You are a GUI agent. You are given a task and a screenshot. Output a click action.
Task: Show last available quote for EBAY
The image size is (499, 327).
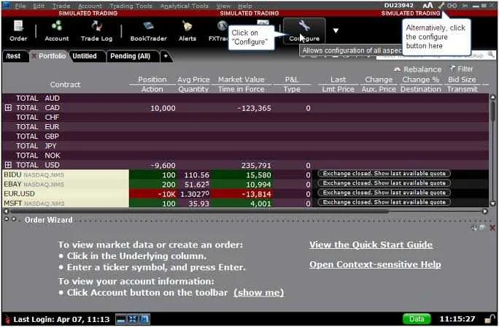pyautogui.click(x=384, y=183)
